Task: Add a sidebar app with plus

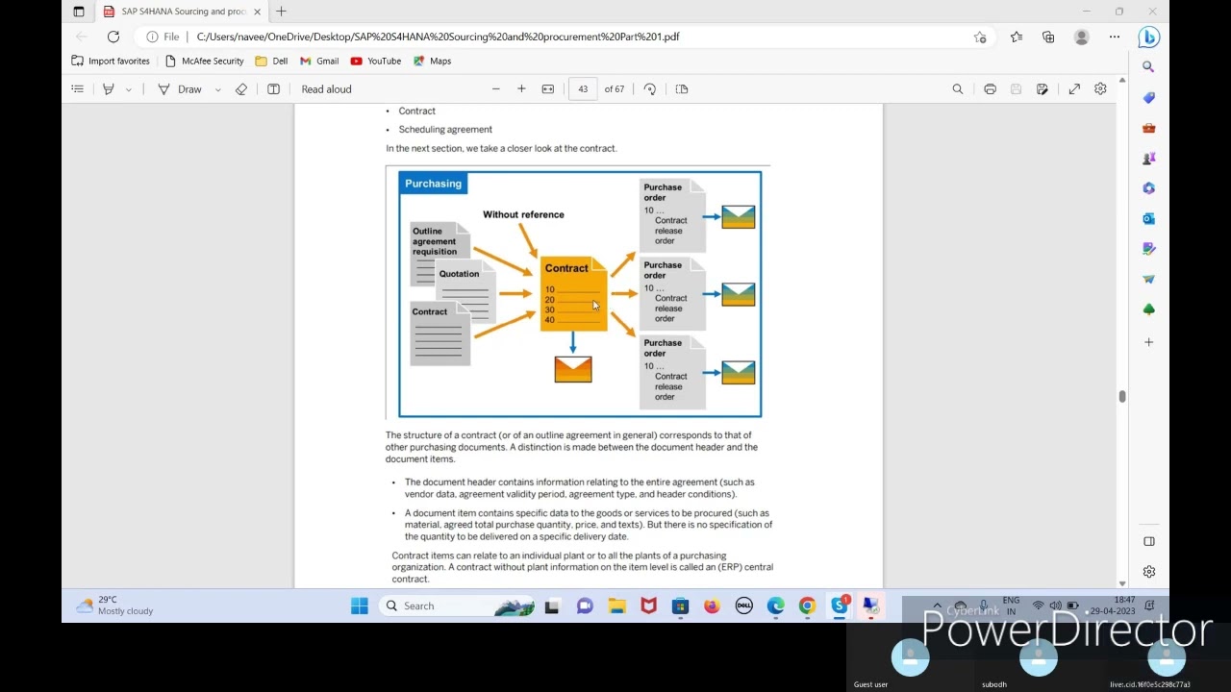Action: pyautogui.click(x=1148, y=342)
